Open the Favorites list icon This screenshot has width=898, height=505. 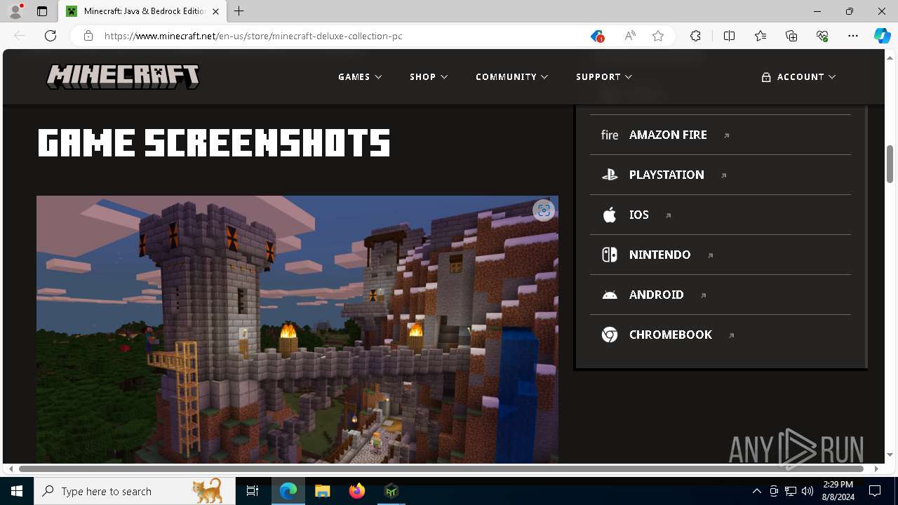pos(760,36)
